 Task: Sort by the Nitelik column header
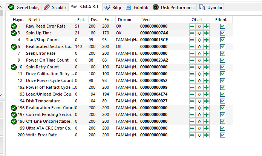tap(50, 20)
